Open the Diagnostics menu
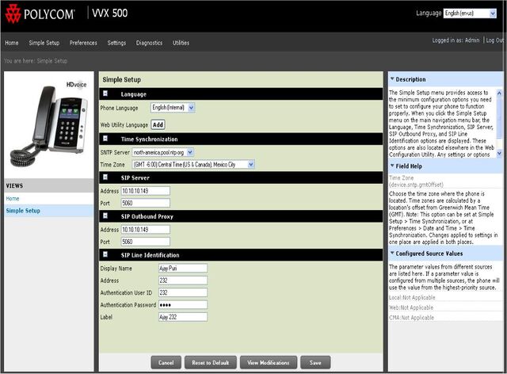The height and width of the screenshot is (374, 507). 149,42
